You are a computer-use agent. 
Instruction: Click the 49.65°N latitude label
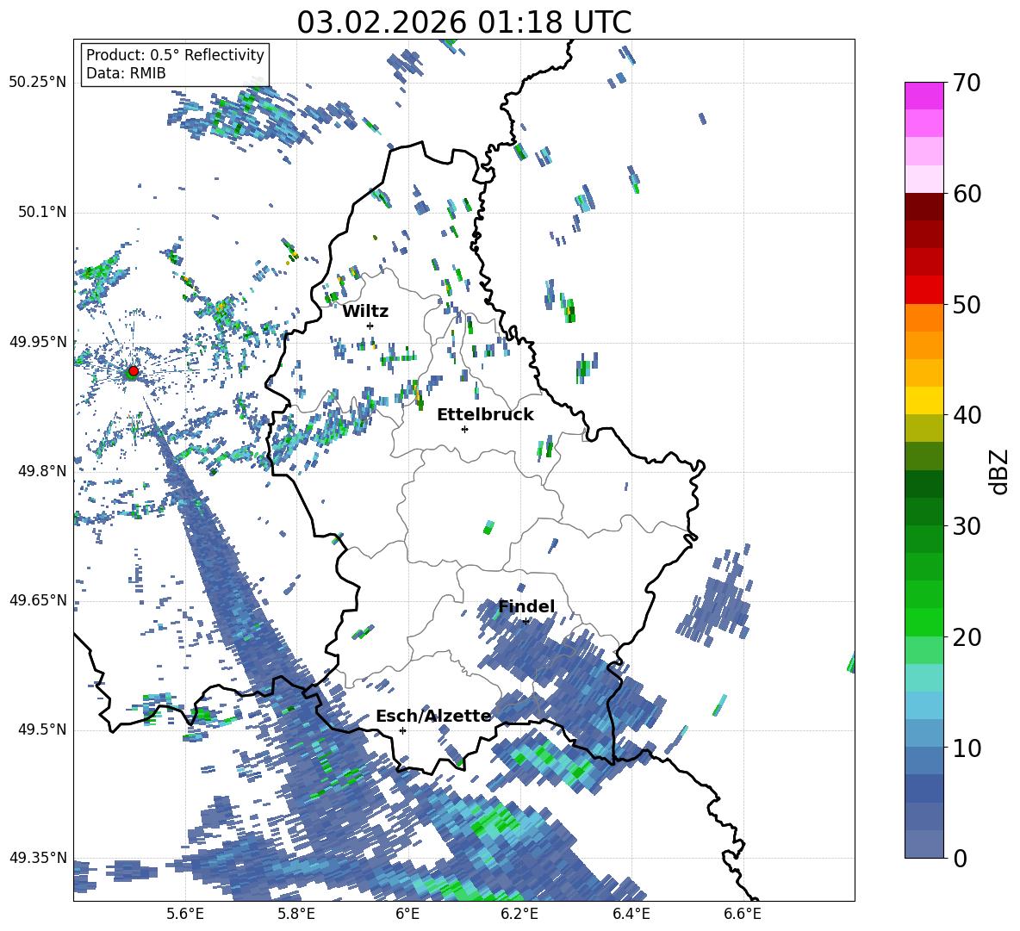click(37, 599)
